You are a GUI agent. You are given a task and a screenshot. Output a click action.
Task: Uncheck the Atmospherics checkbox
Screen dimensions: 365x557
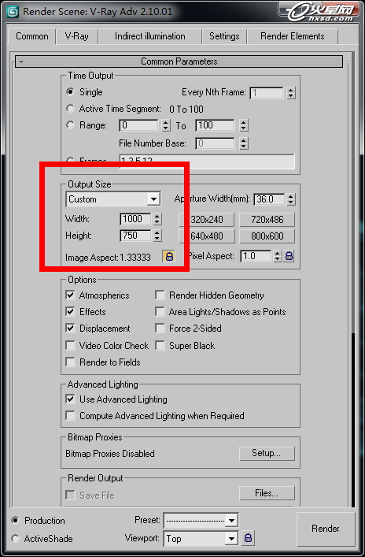click(x=70, y=295)
